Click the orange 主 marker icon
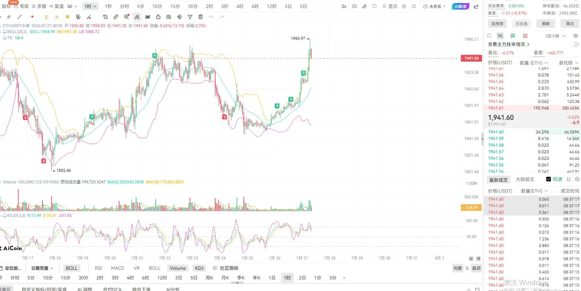This screenshot has height=291, width=581. click(46, 17)
